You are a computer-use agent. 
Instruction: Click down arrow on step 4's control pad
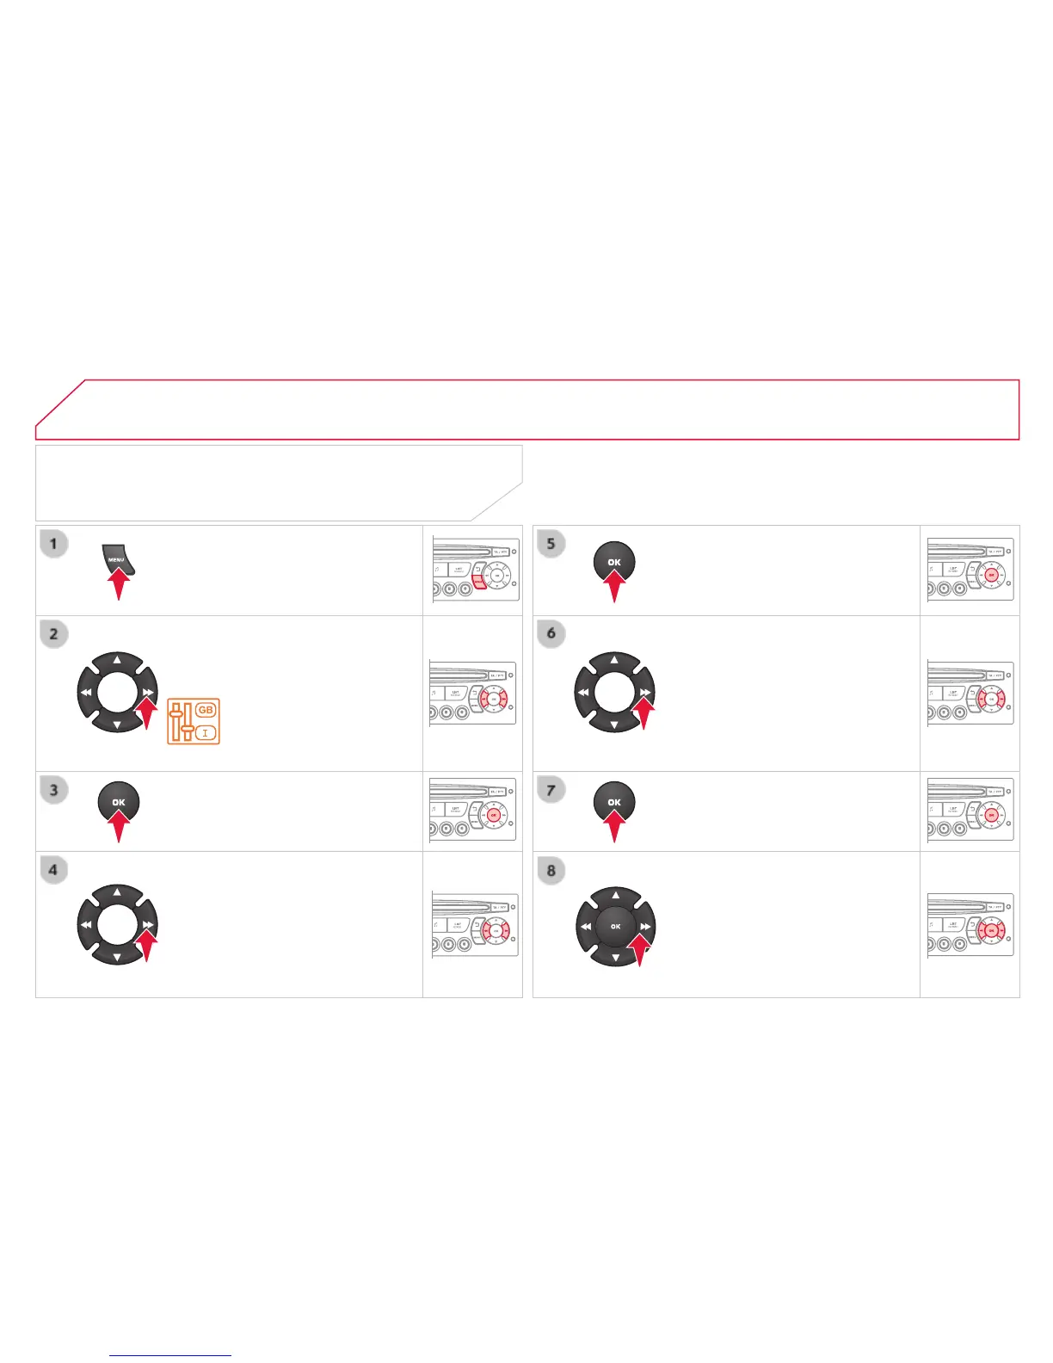coord(117,955)
